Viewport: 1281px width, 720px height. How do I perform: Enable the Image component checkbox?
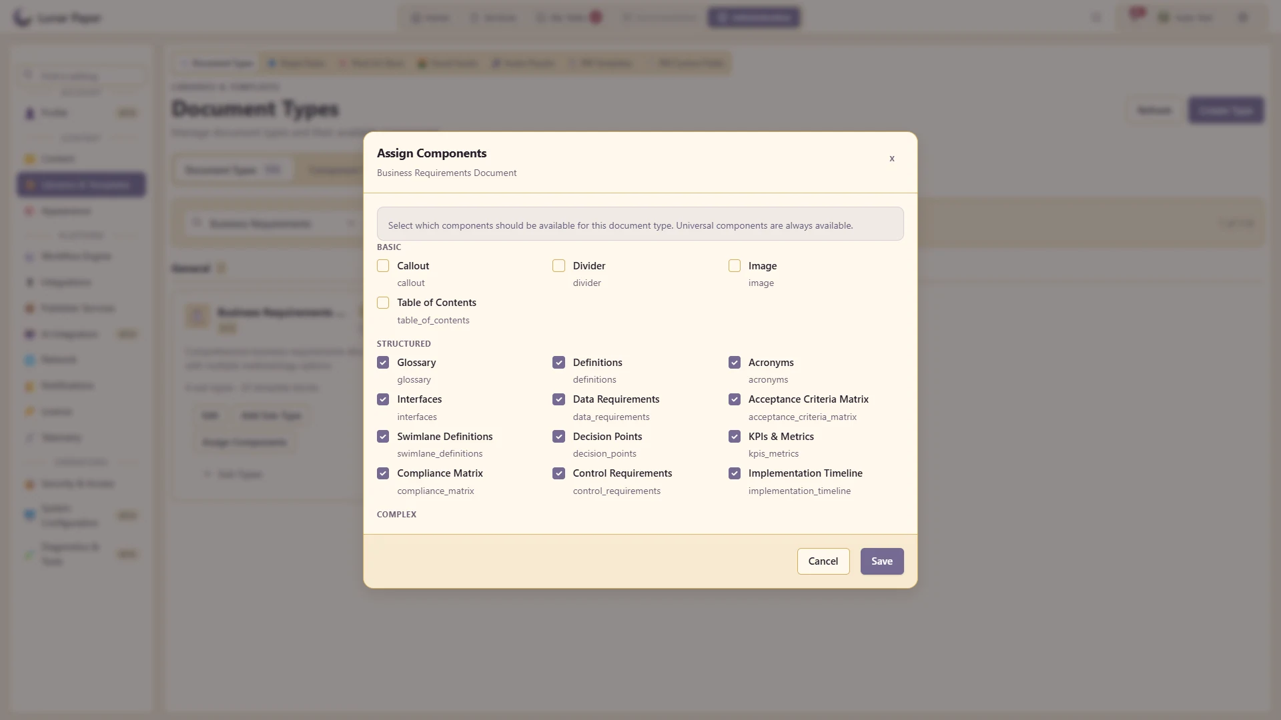[735, 266]
